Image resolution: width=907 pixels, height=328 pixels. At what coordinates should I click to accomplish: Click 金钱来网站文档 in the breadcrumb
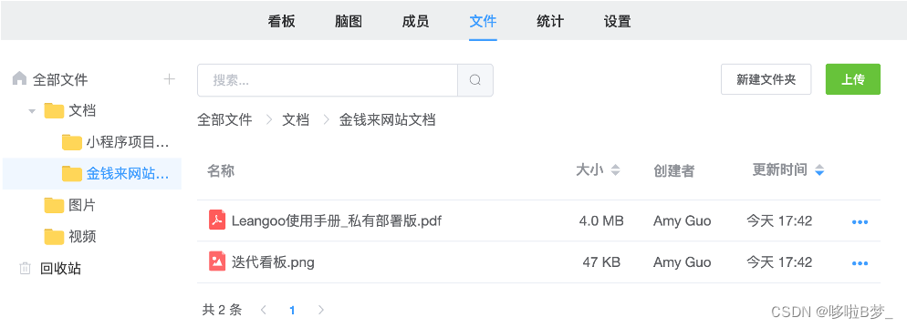click(387, 119)
